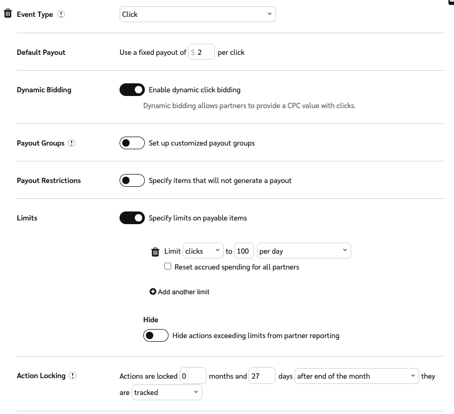Toggle off Specify limits on payable items
This screenshot has width=454, height=414.
point(132,218)
